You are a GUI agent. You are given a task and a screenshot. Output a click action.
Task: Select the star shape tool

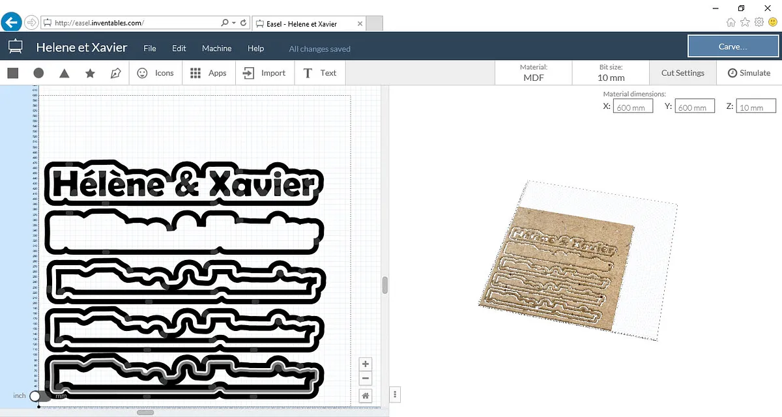click(90, 73)
